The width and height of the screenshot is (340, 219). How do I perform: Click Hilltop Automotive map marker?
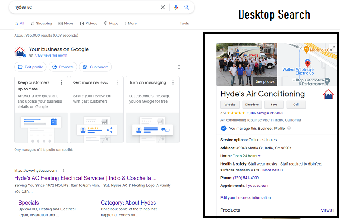[327, 81]
